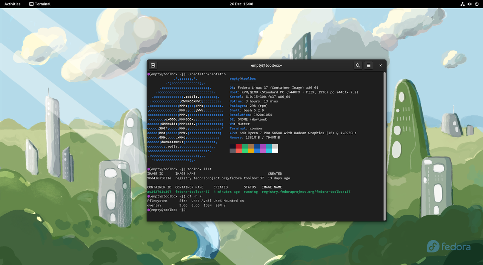Screen dimensions: 483x265
Task: Click container ID "ac342791c307"
Action: pyautogui.click(x=159, y=191)
